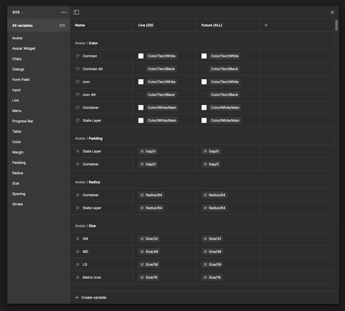345x311 pixels.
Task: Click the vertical scrollbar thumb
Action: 337,25
